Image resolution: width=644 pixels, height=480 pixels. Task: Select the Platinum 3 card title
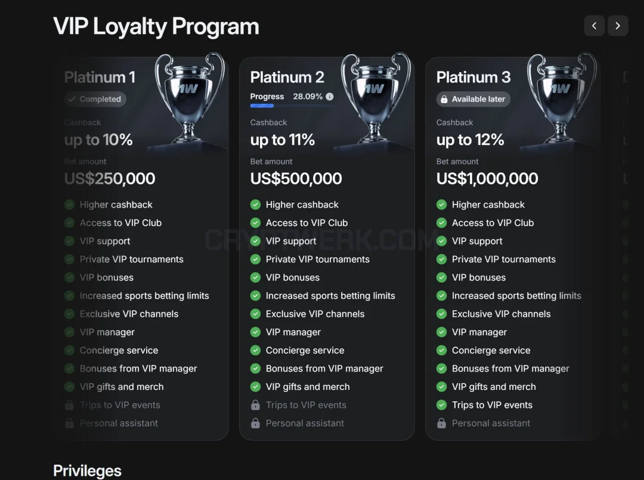click(x=473, y=77)
